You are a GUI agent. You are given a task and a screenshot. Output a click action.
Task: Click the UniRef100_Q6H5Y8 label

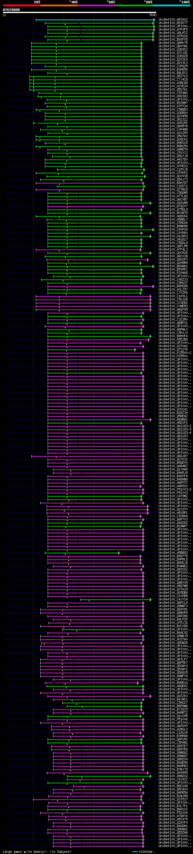coord(173,126)
